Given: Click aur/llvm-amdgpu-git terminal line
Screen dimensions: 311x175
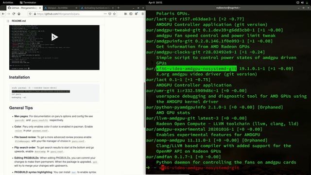Looking at the screenshot, I should click(196, 119).
